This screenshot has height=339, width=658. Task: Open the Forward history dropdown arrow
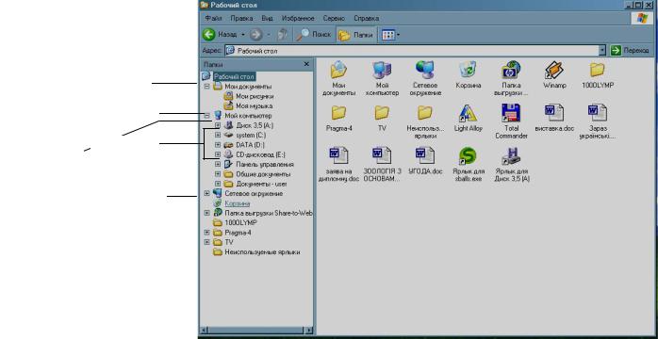coord(269,35)
